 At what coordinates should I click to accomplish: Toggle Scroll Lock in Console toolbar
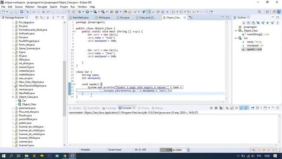[232, 108]
